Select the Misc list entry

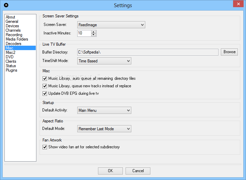pos(20,48)
